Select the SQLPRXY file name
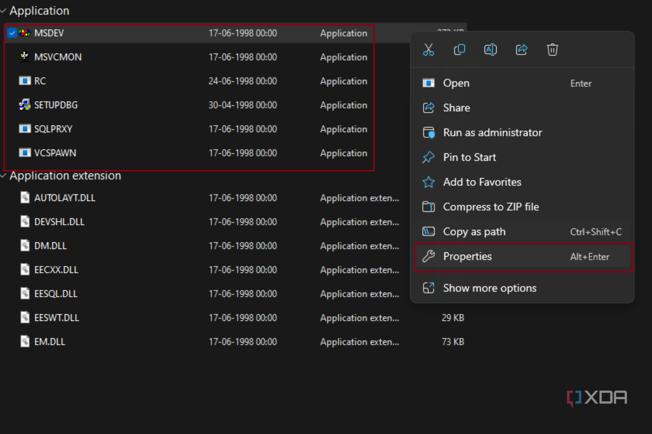Screen dimensions: 652x434 tap(53, 129)
